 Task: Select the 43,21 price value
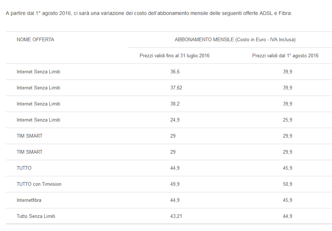(x=176, y=216)
